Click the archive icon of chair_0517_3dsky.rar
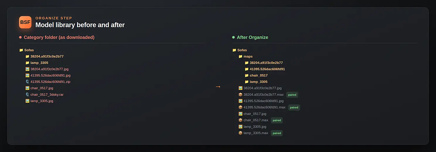This screenshot has height=152, width=436. (x=27, y=95)
